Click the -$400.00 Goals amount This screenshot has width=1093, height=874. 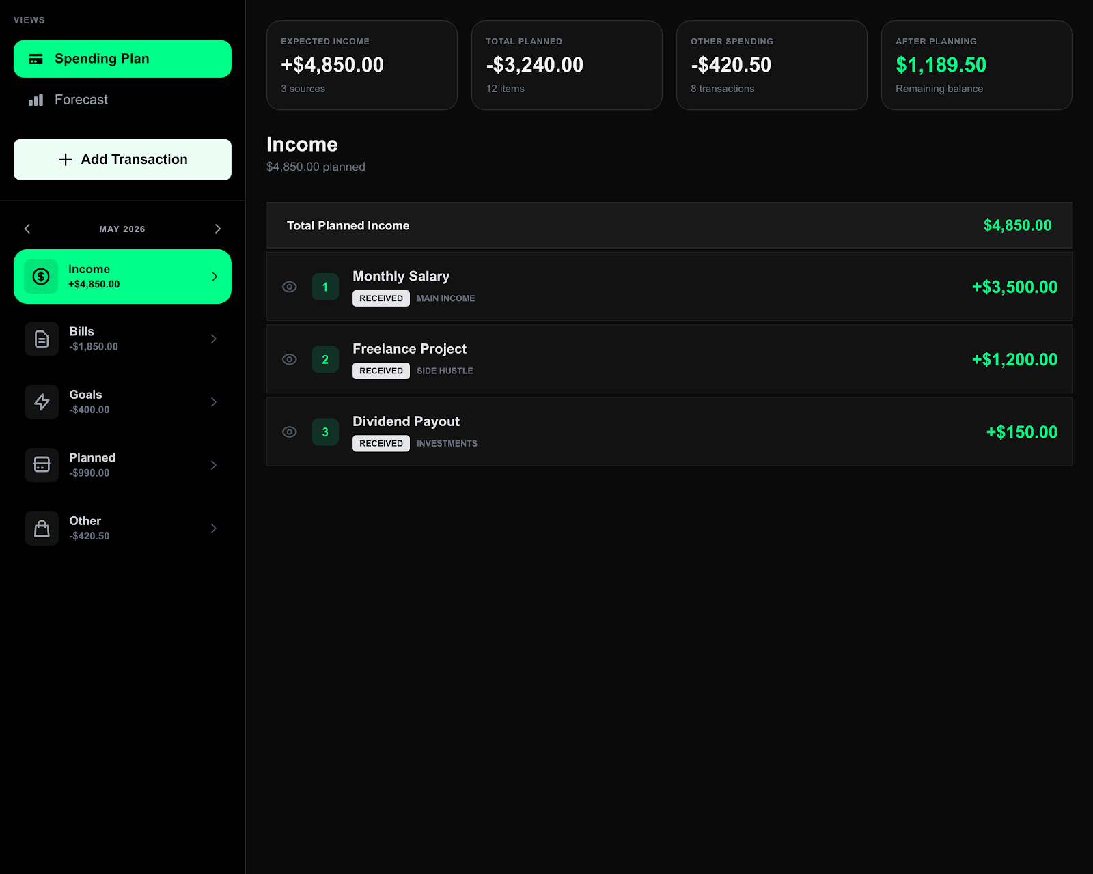tap(89, 410)
